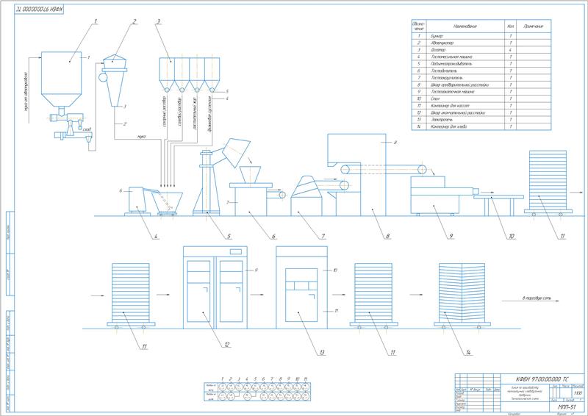Click the quantity '4' in Дозатор row
Screen dimensions: 588x416
tap(510, 50)
